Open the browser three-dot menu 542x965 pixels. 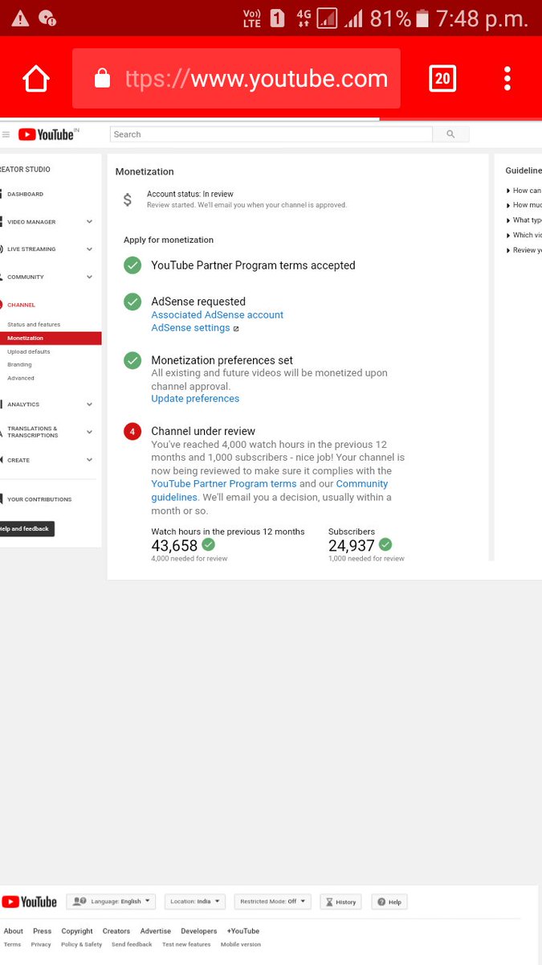tap(507, 78)
